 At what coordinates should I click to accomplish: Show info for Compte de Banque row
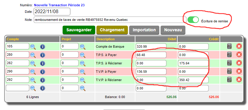click(x=43, y=47)
